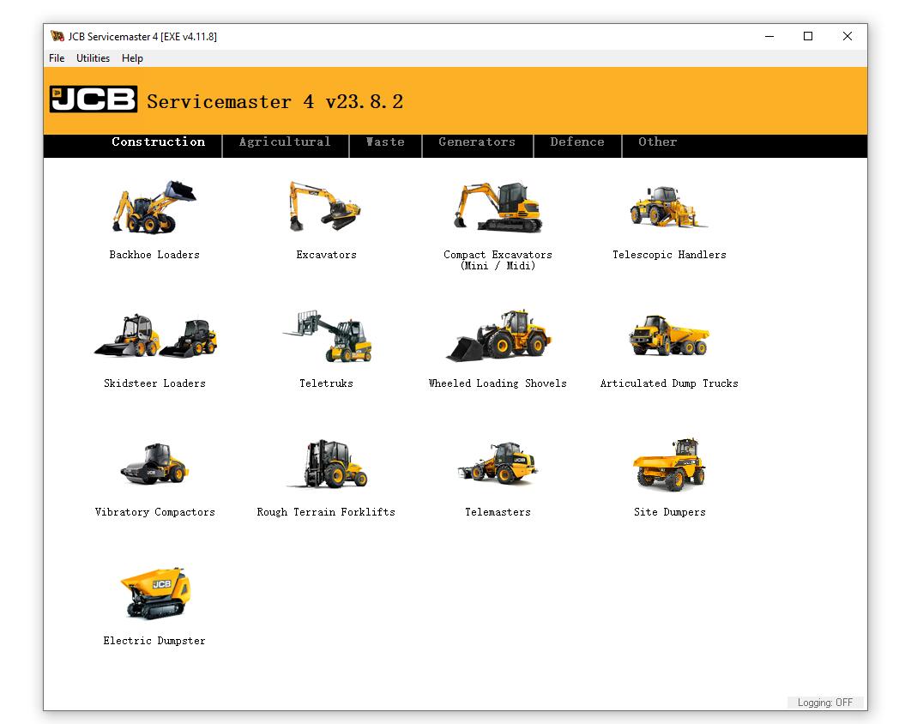Click the Skidsteer Loaders label
899x724 pixels.
(x=154, y=383)
